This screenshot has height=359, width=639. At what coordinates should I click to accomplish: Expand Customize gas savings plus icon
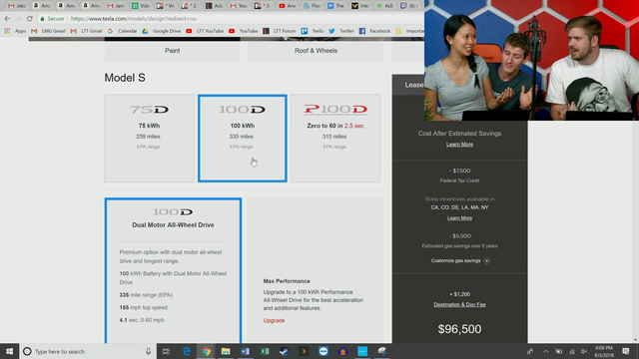pos(487,261)
